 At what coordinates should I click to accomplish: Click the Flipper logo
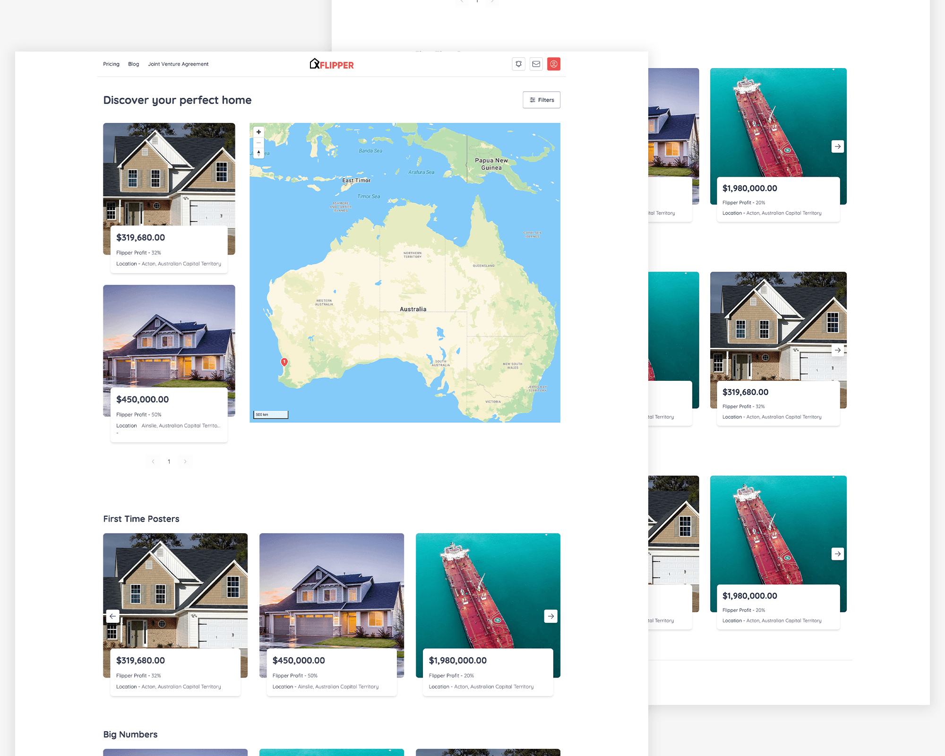(332, 64)
